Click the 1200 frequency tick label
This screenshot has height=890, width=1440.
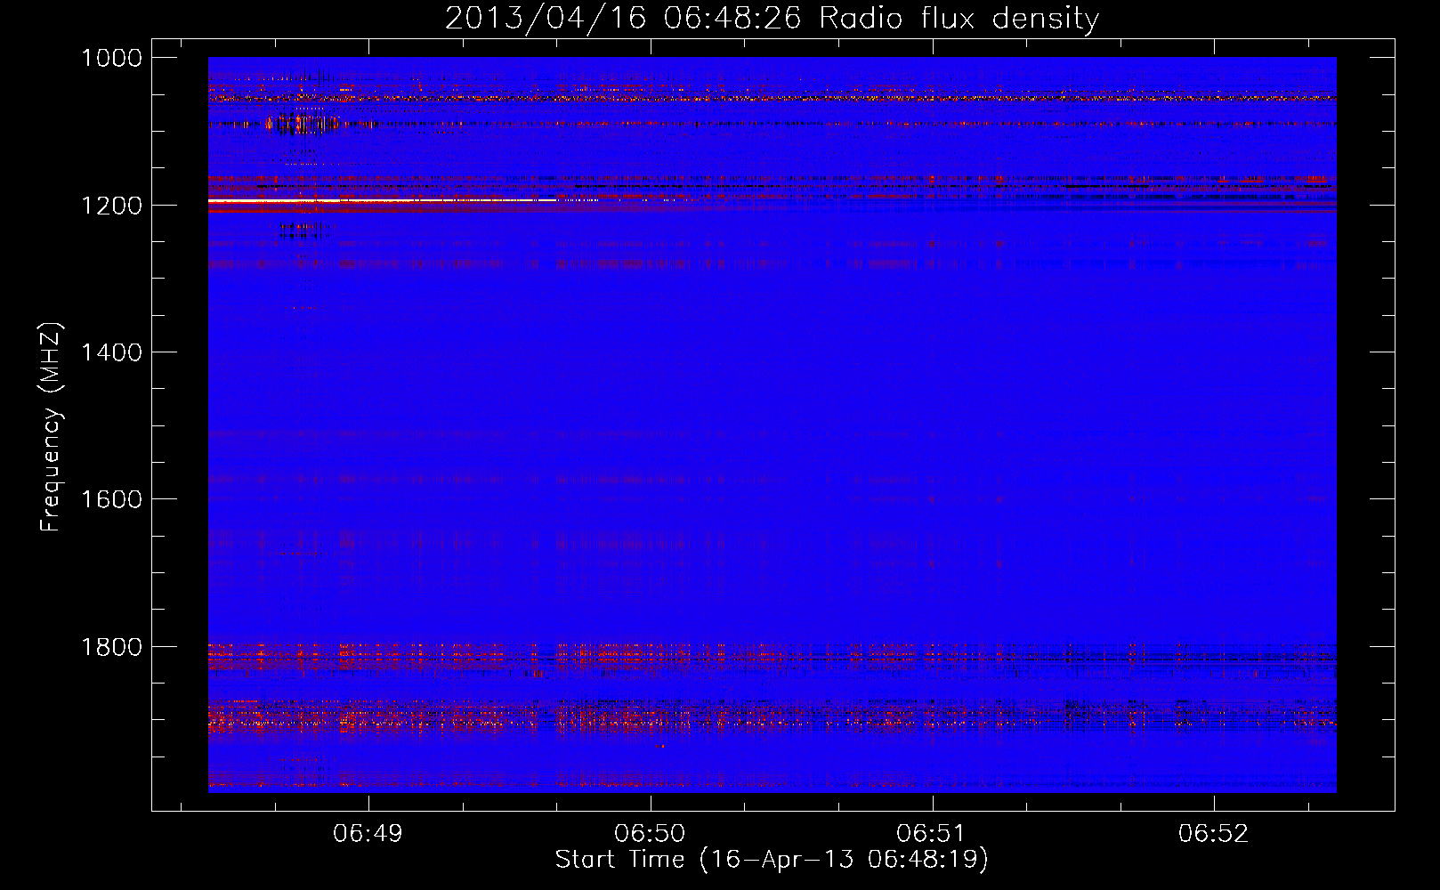(111, 206)
